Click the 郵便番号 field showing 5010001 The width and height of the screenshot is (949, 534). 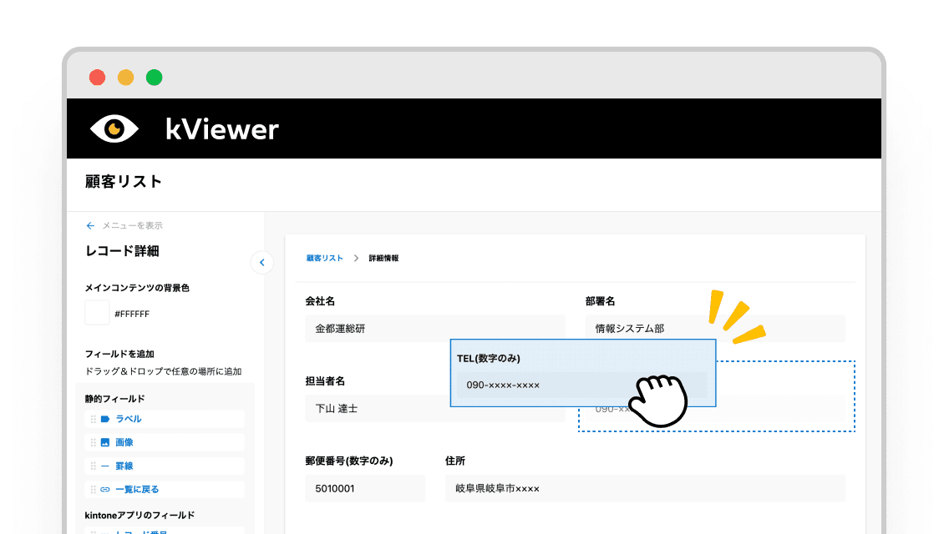pyautogui.click(x=365, y=488)
